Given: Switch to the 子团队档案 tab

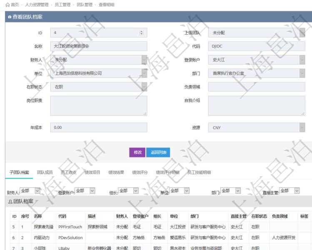Looking at the screenshot, I should coord(19,172).
